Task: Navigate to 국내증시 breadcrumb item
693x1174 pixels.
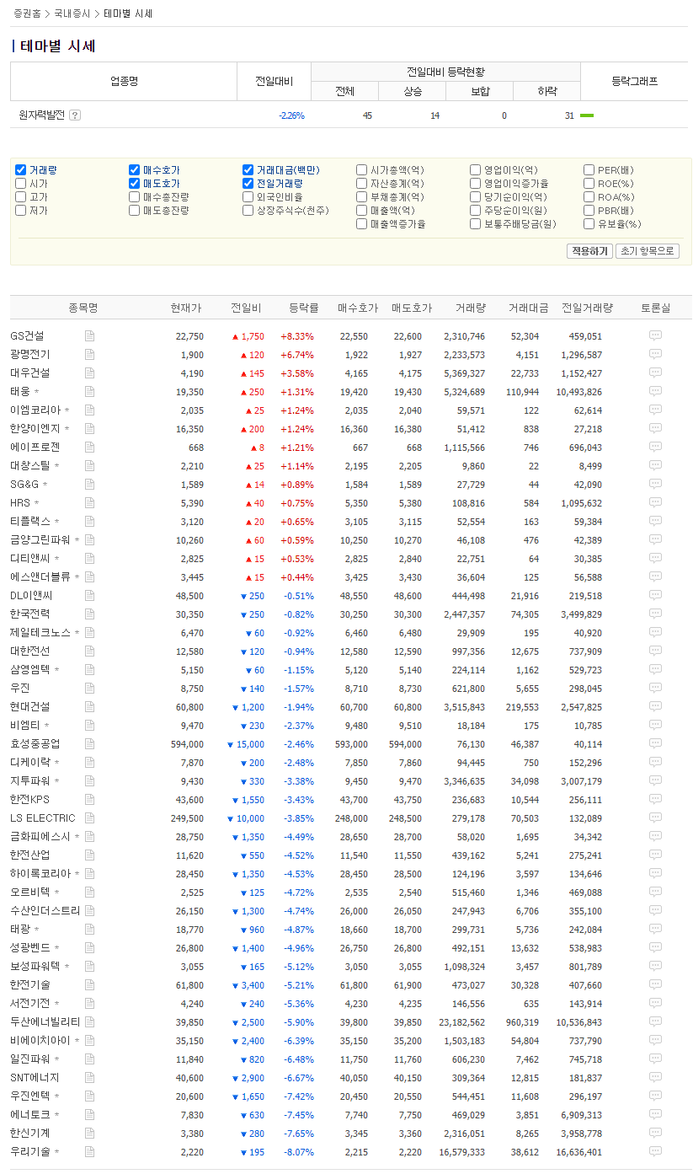Action: (72, 14)
